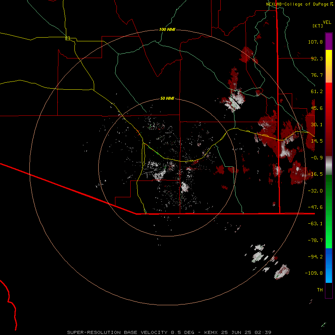The height and width of the screenshot is (335, 335).
Task: Pick the bright green segment of color bar
Action: coord(329,211)
